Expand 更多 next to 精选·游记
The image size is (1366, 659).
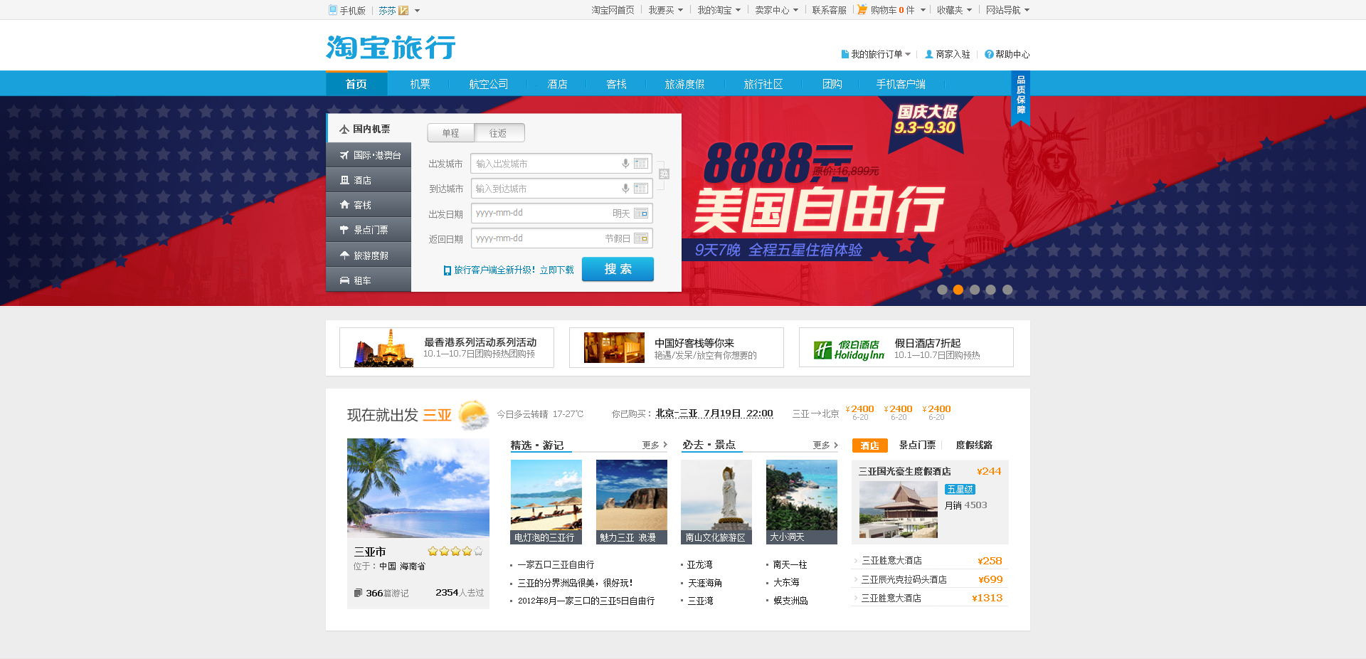click(x=655, y=445)
